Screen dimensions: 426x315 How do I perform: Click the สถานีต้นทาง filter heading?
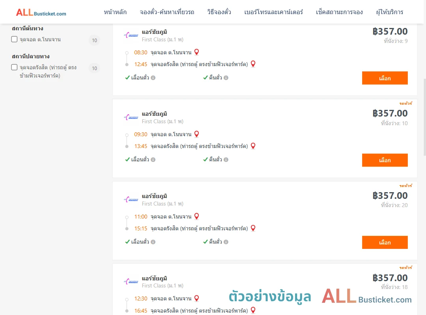pyautogui.click(x=28, y=28)
